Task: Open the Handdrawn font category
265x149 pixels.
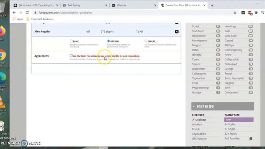Action: point(199,36)
